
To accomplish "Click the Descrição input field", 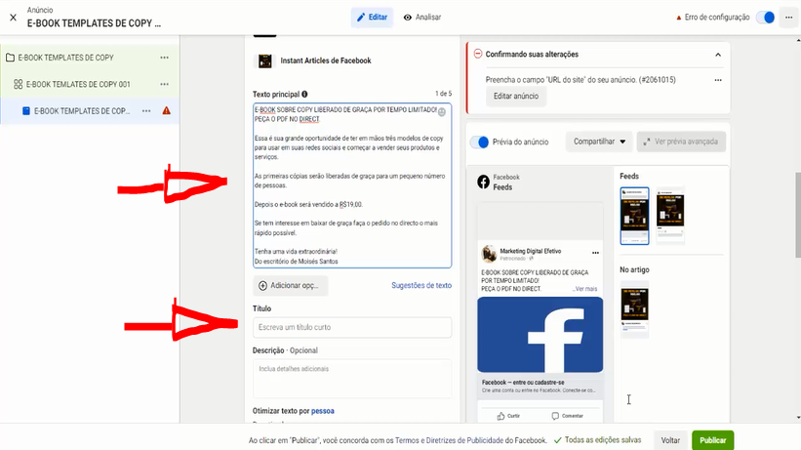I will tap(352, 379).
